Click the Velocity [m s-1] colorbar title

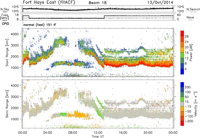[196, 104]
